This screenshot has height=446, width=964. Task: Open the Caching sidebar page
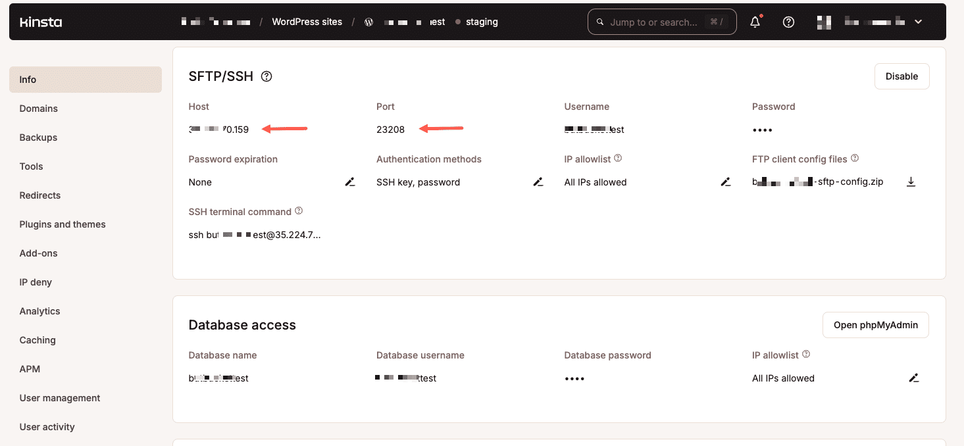38,340
